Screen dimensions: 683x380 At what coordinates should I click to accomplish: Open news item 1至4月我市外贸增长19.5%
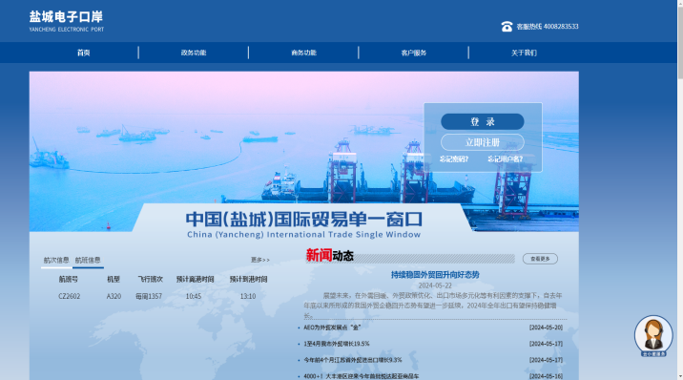337,344
